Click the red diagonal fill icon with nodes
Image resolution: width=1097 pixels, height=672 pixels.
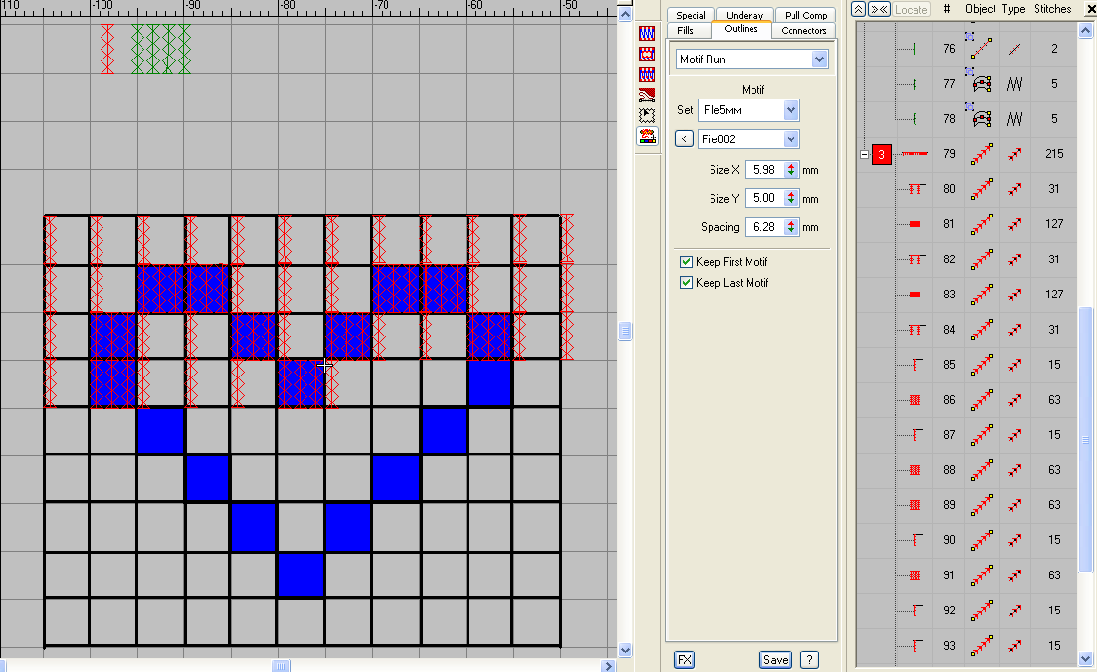647,95
